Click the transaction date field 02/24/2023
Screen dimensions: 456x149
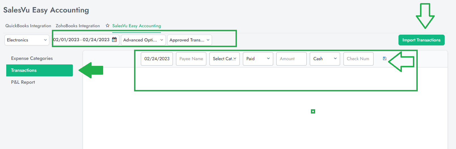pyautogui.click(x=157, y=59)
